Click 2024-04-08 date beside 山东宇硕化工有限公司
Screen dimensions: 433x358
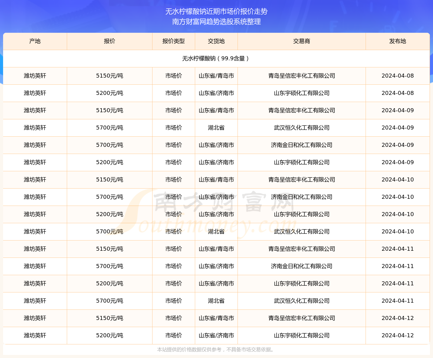pos(398,93)
